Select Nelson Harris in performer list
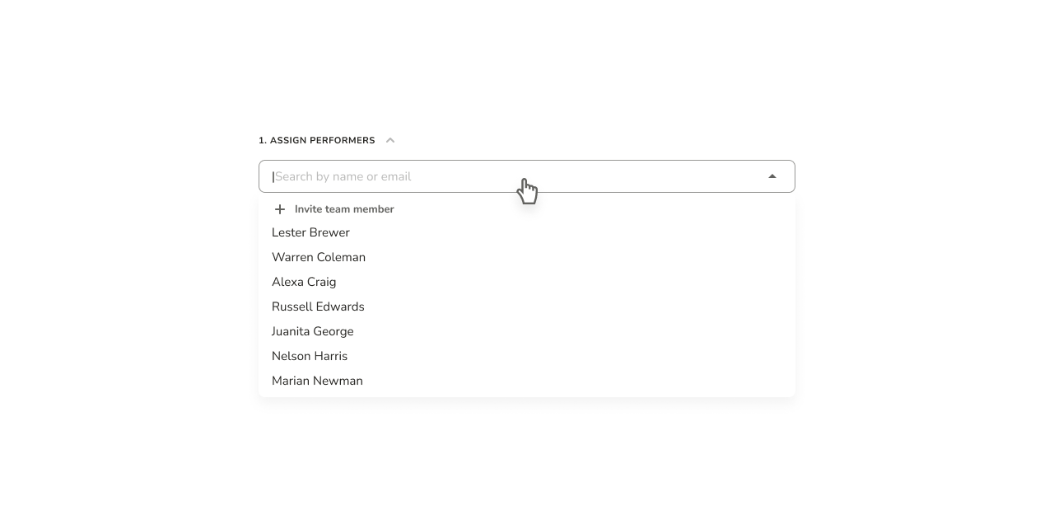 527,356
